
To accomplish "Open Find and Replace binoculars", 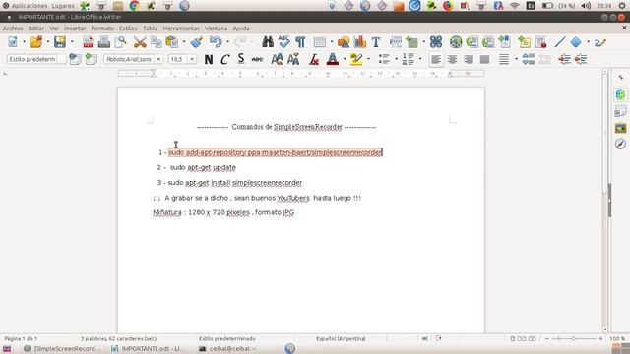I will tap(268, 41).
